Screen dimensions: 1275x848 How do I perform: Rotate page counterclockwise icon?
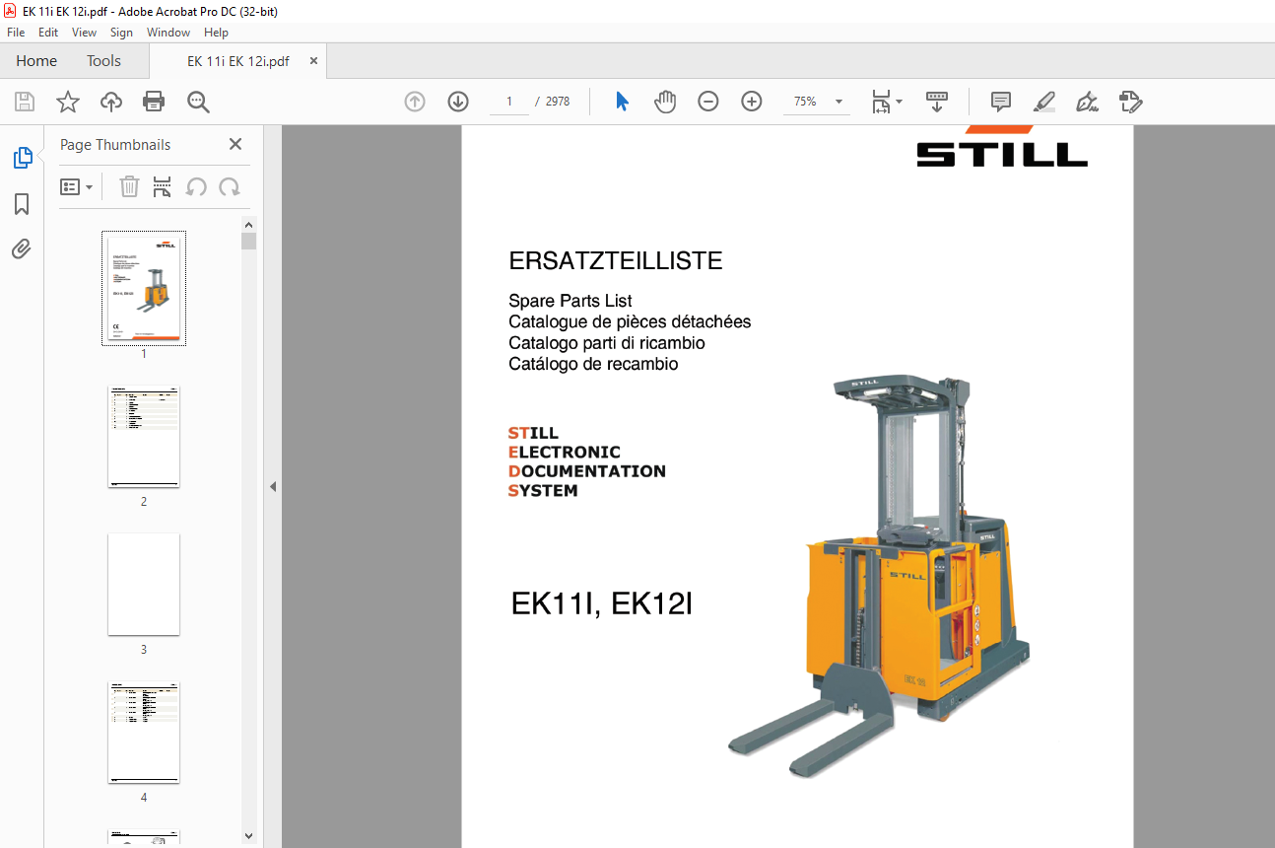click(x=196, y=186)
